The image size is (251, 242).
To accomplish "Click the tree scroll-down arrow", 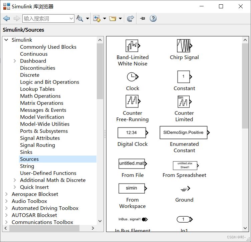I will tap(100, 221).
